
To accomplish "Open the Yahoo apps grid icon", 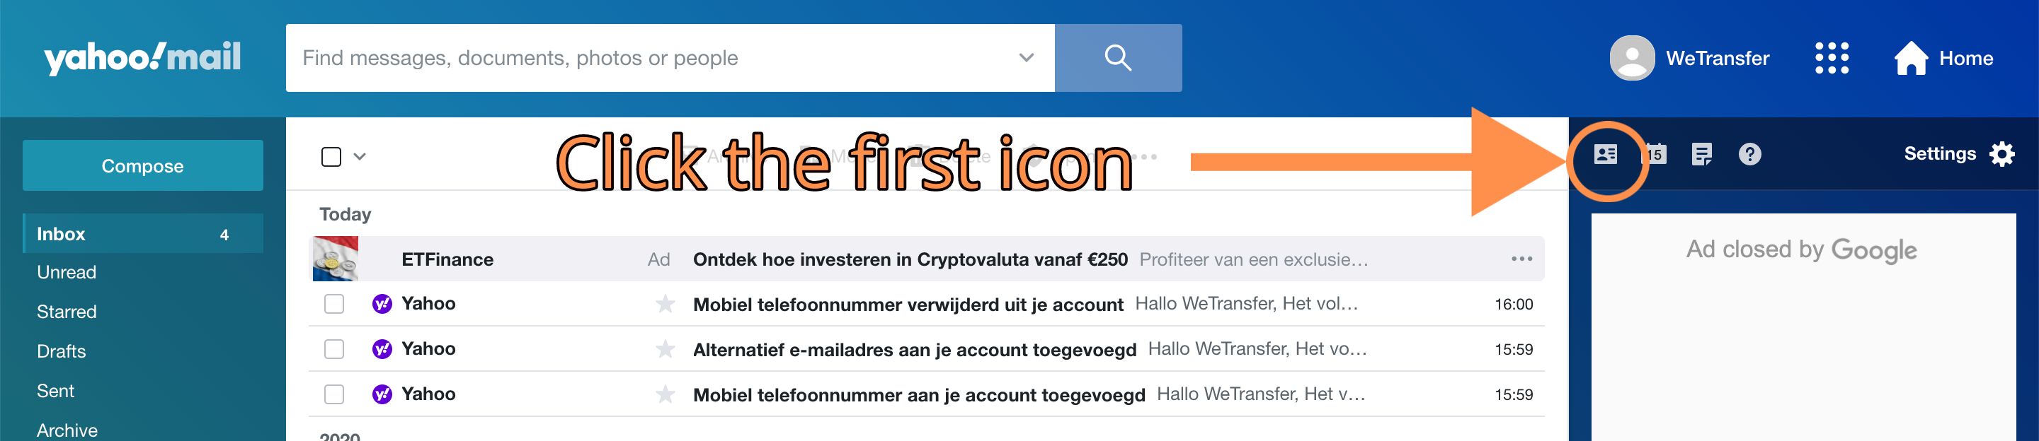I will pos(1831,58).
